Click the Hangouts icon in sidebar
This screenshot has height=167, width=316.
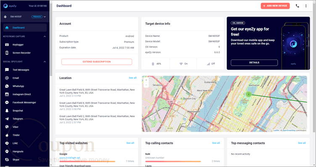click(x=7, y=152)
